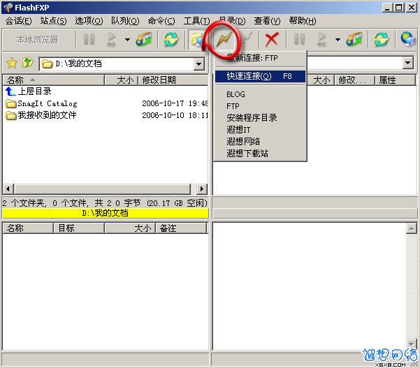This screenshot has width=420, height=368.
Task: Click the yellow star favorites icon
Action: coord(11,63)
